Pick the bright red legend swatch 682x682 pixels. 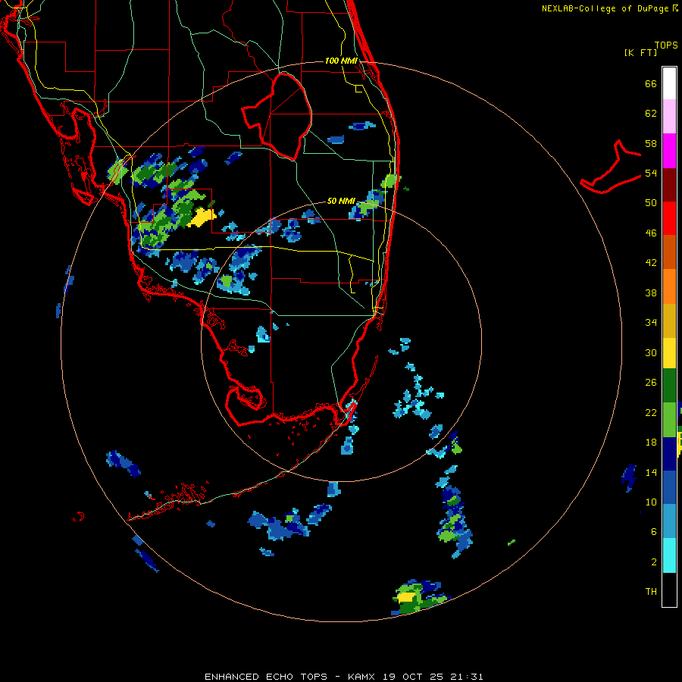point(669,218)
